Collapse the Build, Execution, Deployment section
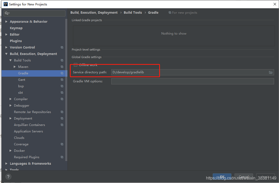The width and height of the screenshot is (279, 183). (6, 54)
